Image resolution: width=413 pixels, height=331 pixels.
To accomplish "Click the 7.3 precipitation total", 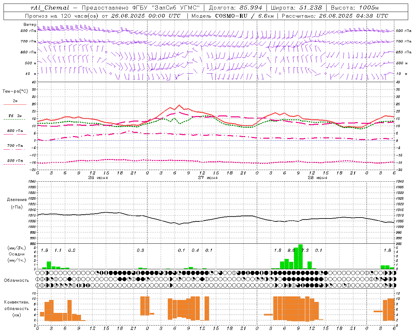I will tap(305, 250).
